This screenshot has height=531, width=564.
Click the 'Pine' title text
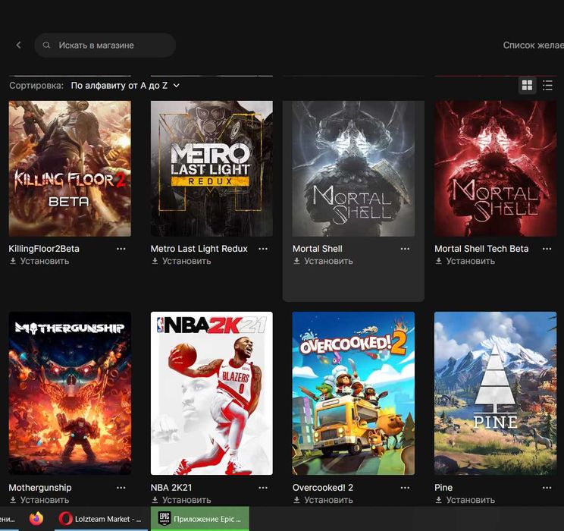click(443, 488)
